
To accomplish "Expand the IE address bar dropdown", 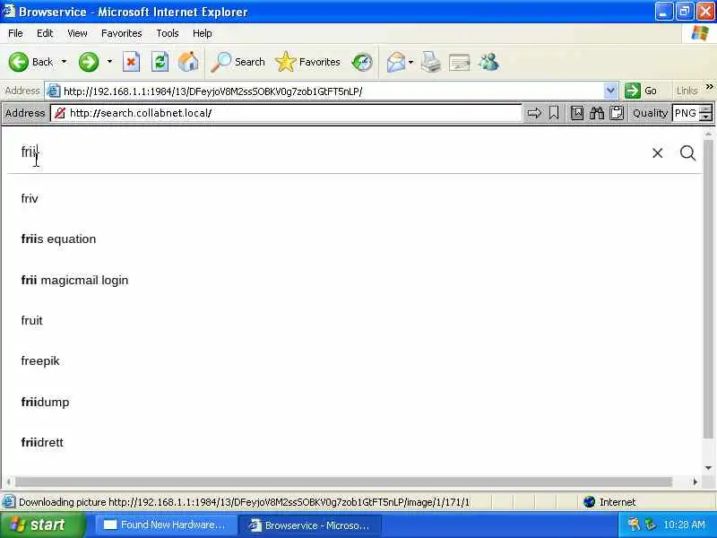I will [x=610, y=91].
